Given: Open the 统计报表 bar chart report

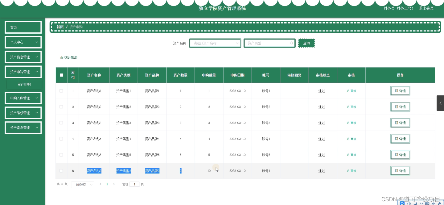Looking at the screenshot, I should coord(68,57).
